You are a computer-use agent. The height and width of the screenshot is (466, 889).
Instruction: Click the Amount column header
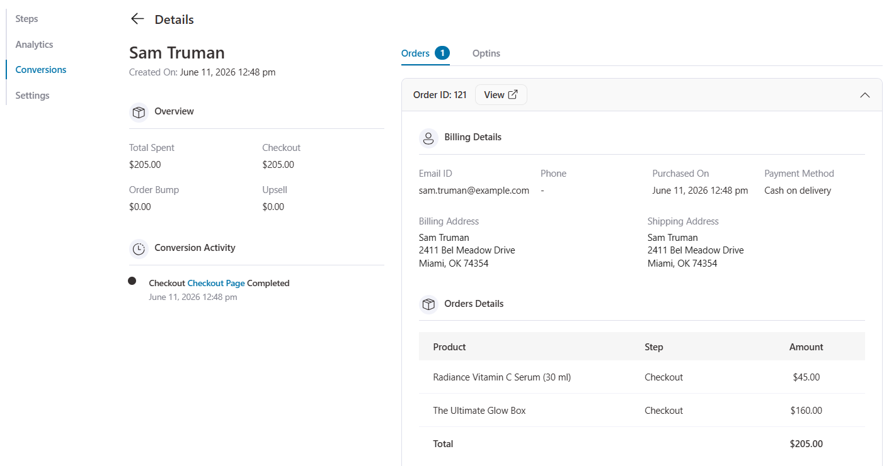pos(806,347)
